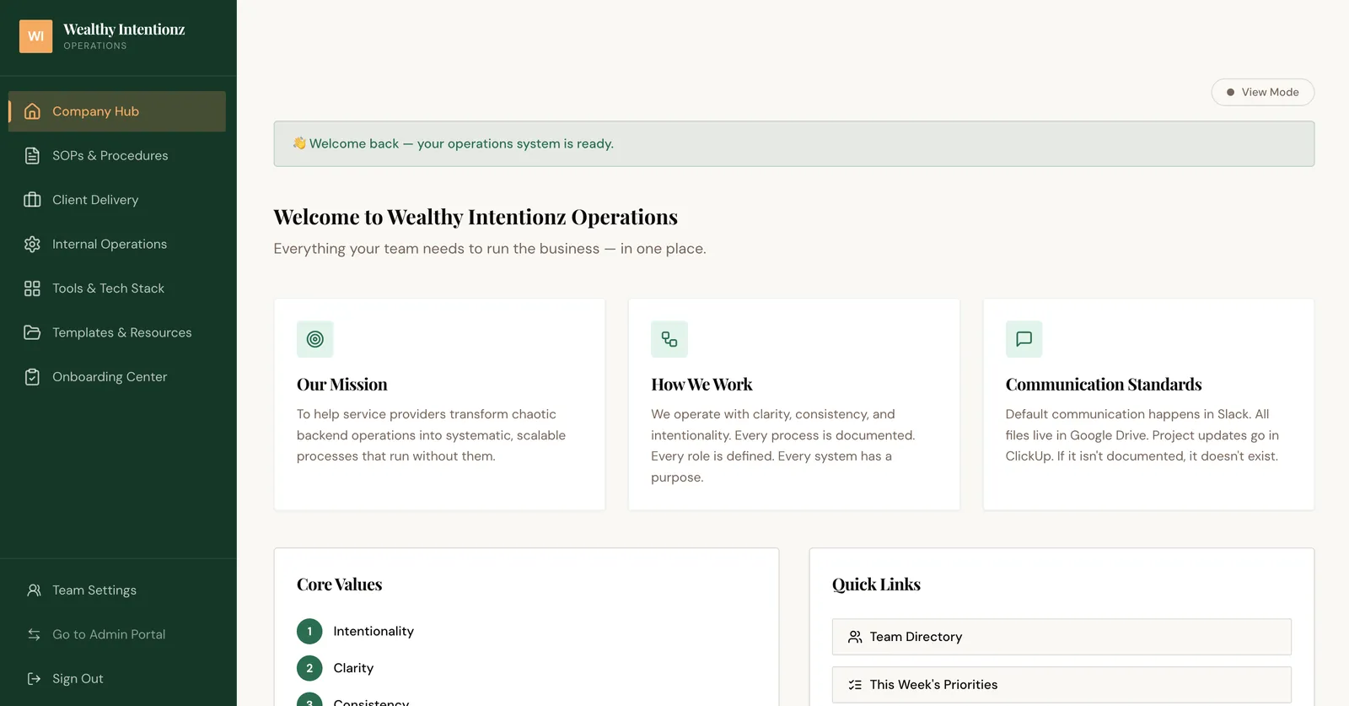Navigate to Internal Operations
Viewport: 1349px width, 706px height.
click(117, 245)
